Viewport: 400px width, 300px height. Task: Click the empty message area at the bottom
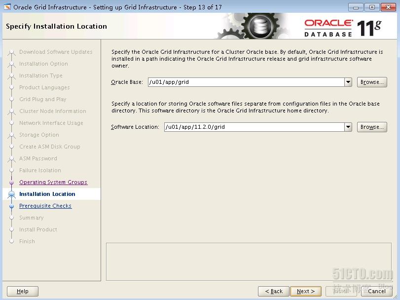click(x=249, y=262)
